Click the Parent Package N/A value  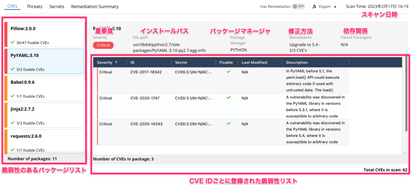point(344,45)
